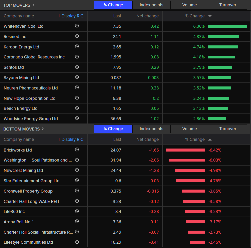
Task: Click net change -2.05 for Washington H Soul
Action: click(154, 160)
